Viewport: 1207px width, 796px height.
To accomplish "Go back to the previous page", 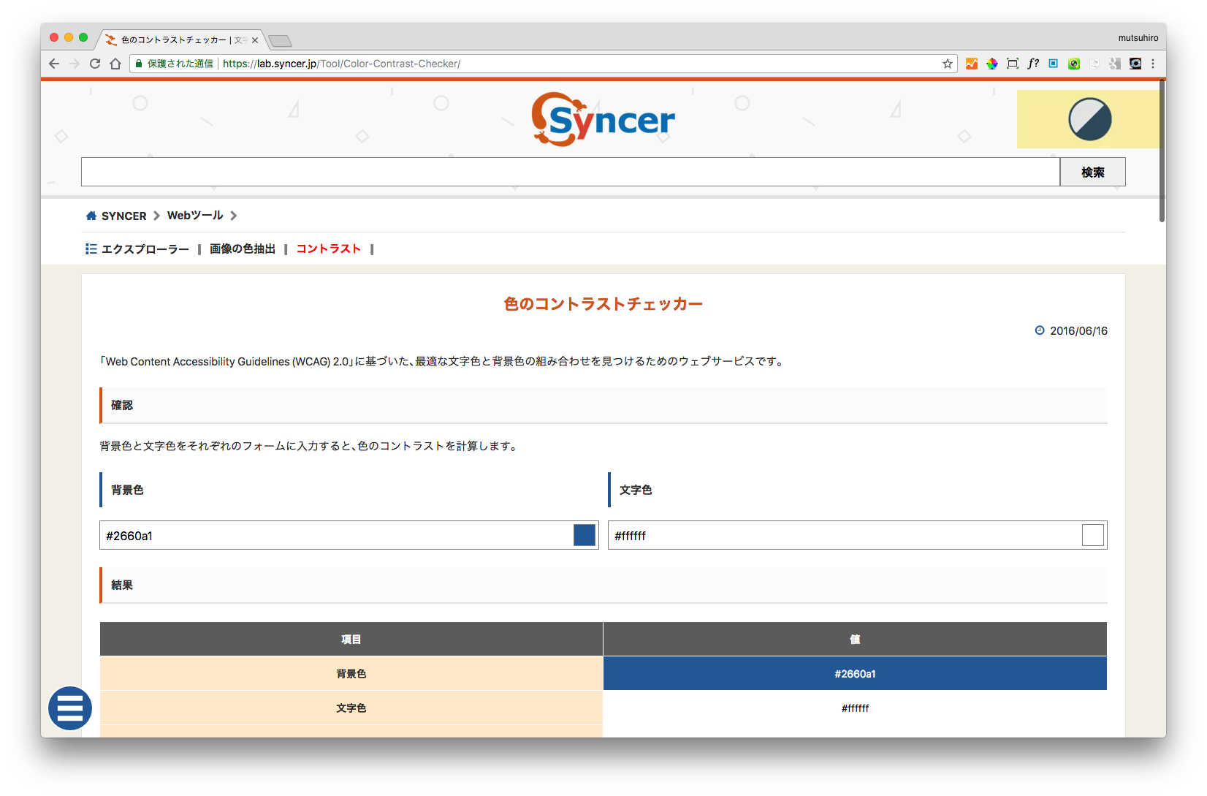I will pos(54,64).
